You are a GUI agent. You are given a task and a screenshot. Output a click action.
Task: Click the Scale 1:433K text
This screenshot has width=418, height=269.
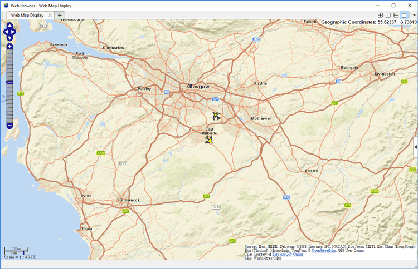pos(20,257)
